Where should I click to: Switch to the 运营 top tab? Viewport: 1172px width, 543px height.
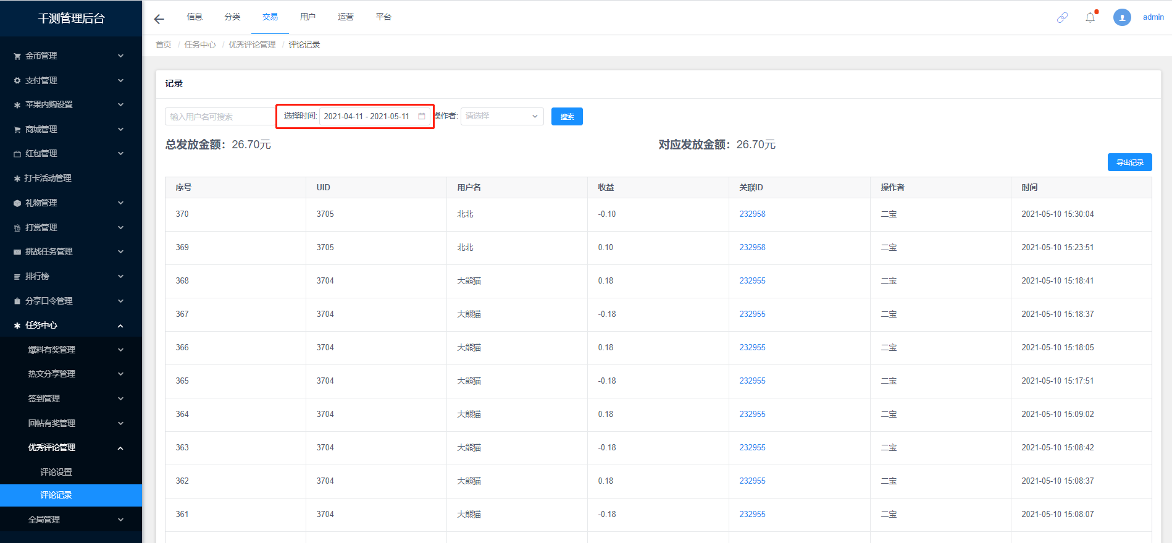tap(346, 17)
